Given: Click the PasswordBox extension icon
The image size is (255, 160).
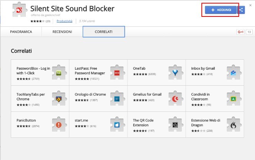Looking at the screenshot, I should [x=59, y=72].
